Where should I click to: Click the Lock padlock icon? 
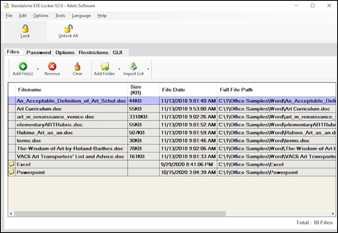pyautogui.click(x=25, y=29)
